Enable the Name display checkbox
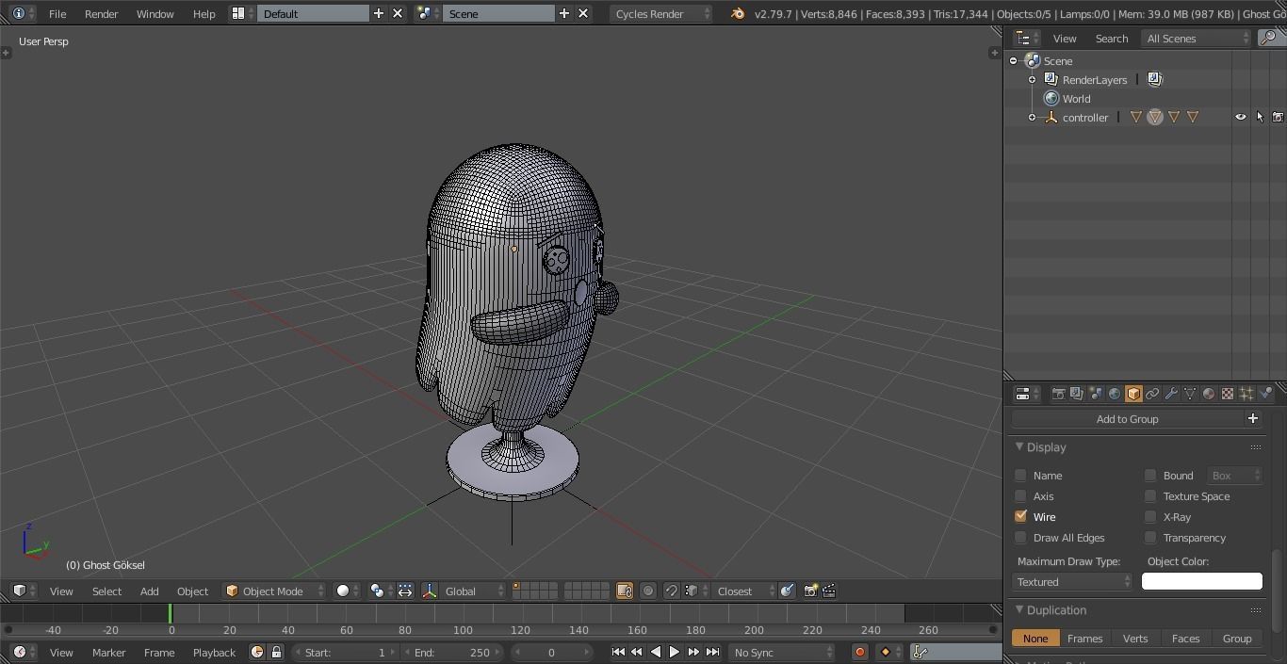This screenshot has height=664, width=1287. pyautogui.click(x=1020, y=476)
